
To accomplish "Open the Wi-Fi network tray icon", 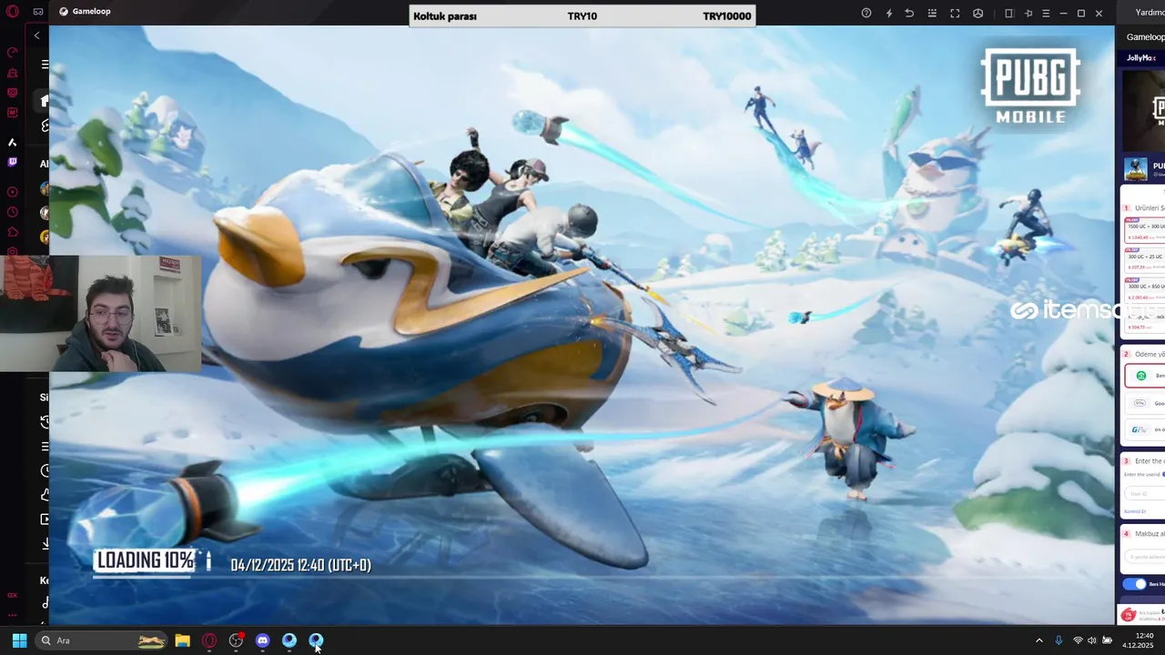I will tap(1079, 640).
